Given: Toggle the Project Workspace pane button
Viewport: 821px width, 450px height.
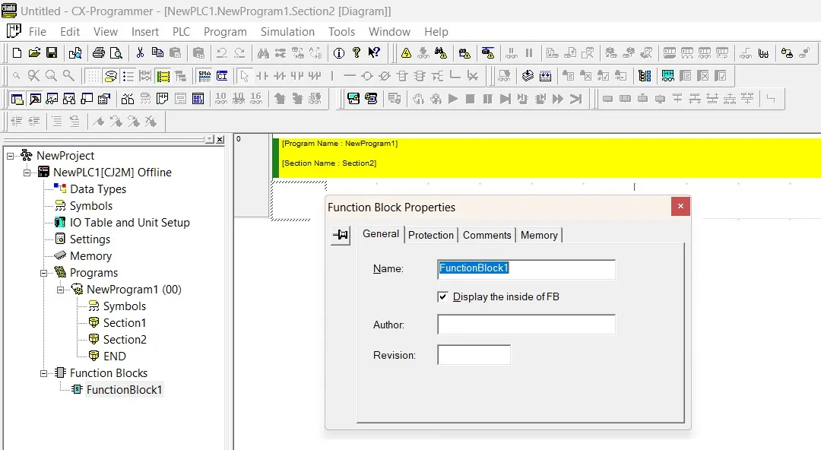Looking at the screenshot, I should 17,99.
